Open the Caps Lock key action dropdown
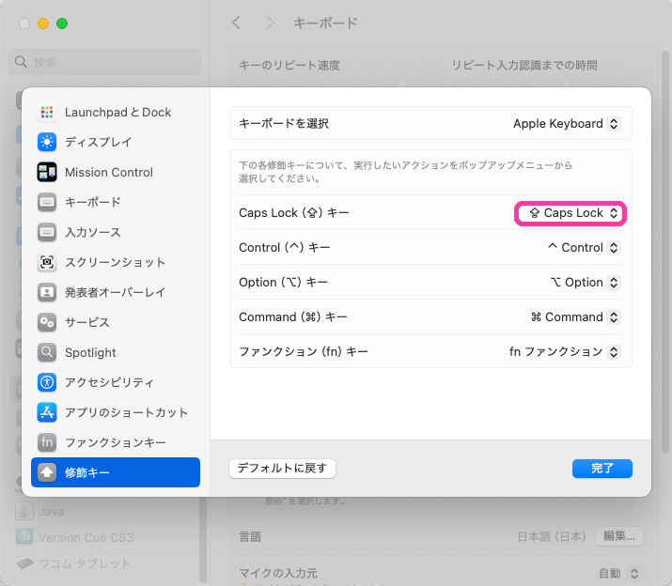Screen dimensions: 672x586 pyautogui.click(x=571, y=213)
